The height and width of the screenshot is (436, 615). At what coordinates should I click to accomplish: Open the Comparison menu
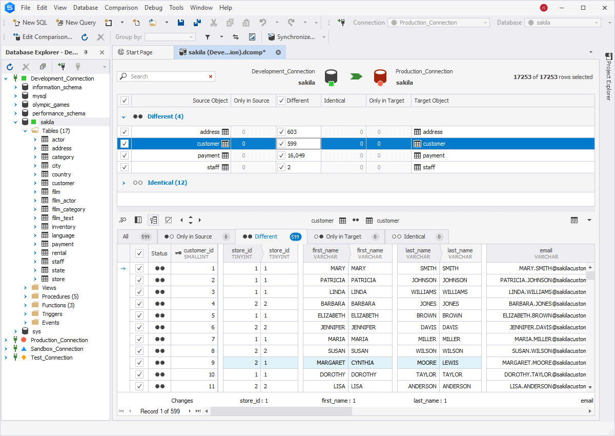(x=121, y=7)
